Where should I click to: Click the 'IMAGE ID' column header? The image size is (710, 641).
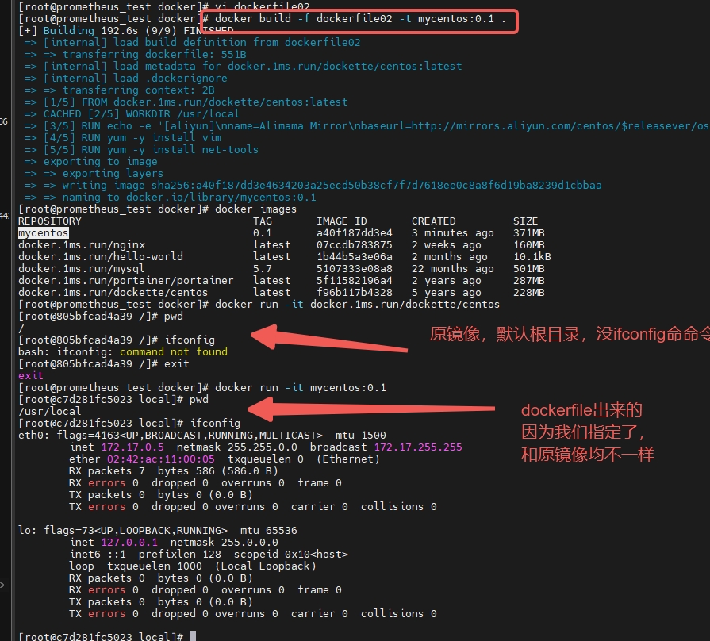click(341, 221)
